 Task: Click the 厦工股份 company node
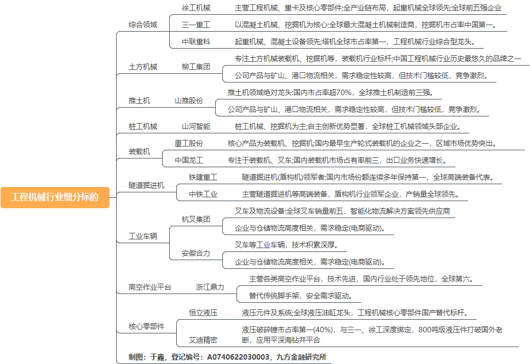189,143
